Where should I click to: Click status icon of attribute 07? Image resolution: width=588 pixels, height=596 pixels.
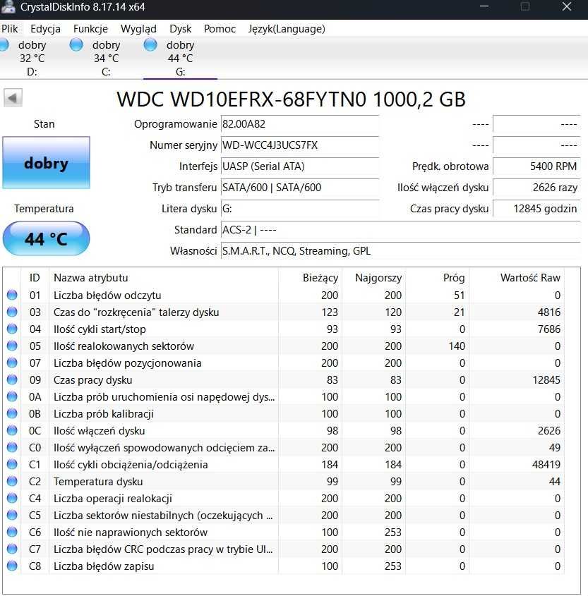point(12,363)
